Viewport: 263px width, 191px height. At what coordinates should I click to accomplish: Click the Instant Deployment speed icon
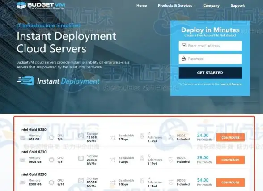[25, 81]
